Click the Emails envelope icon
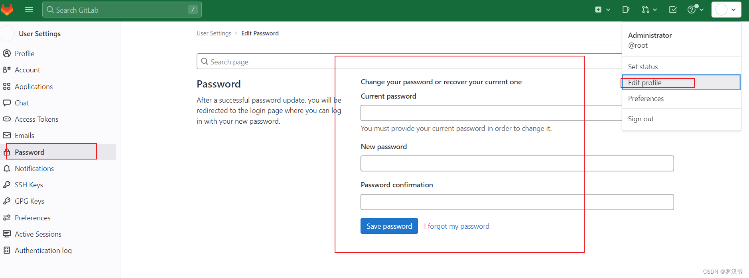 click(7, 135)
